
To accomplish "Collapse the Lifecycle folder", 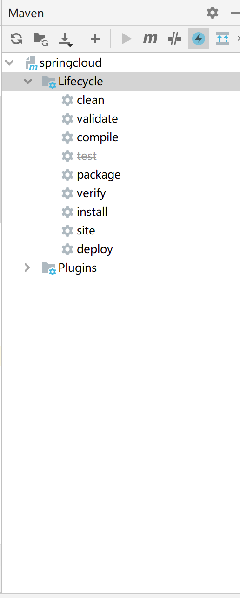I will pos(28,81).
